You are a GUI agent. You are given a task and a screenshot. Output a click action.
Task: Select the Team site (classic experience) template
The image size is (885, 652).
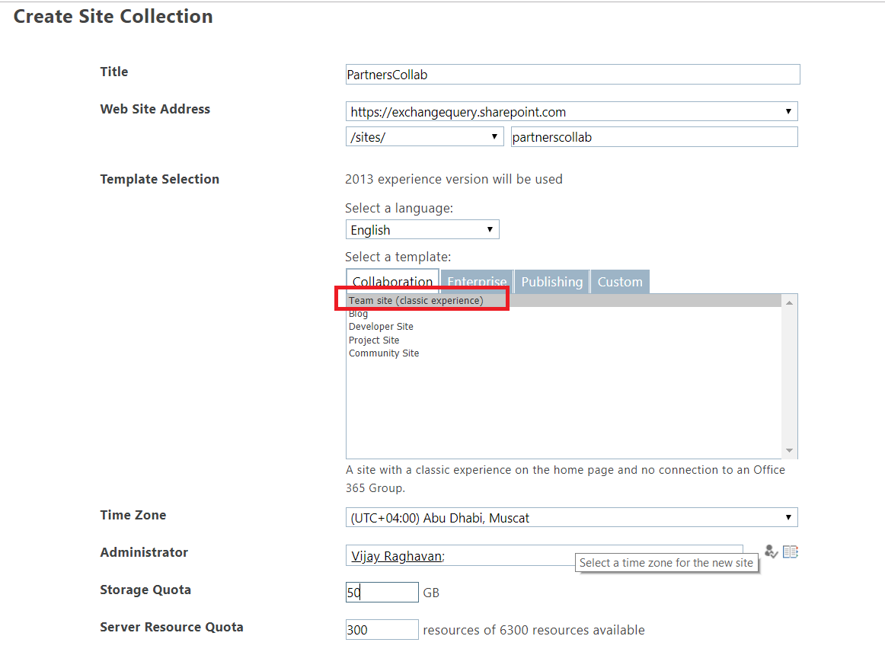tap(415, 299)
